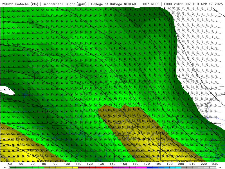
Task: Click the 'College of DuPage NEXLAB' credit text
Action: pyautogui.click(x=113, y=4)
